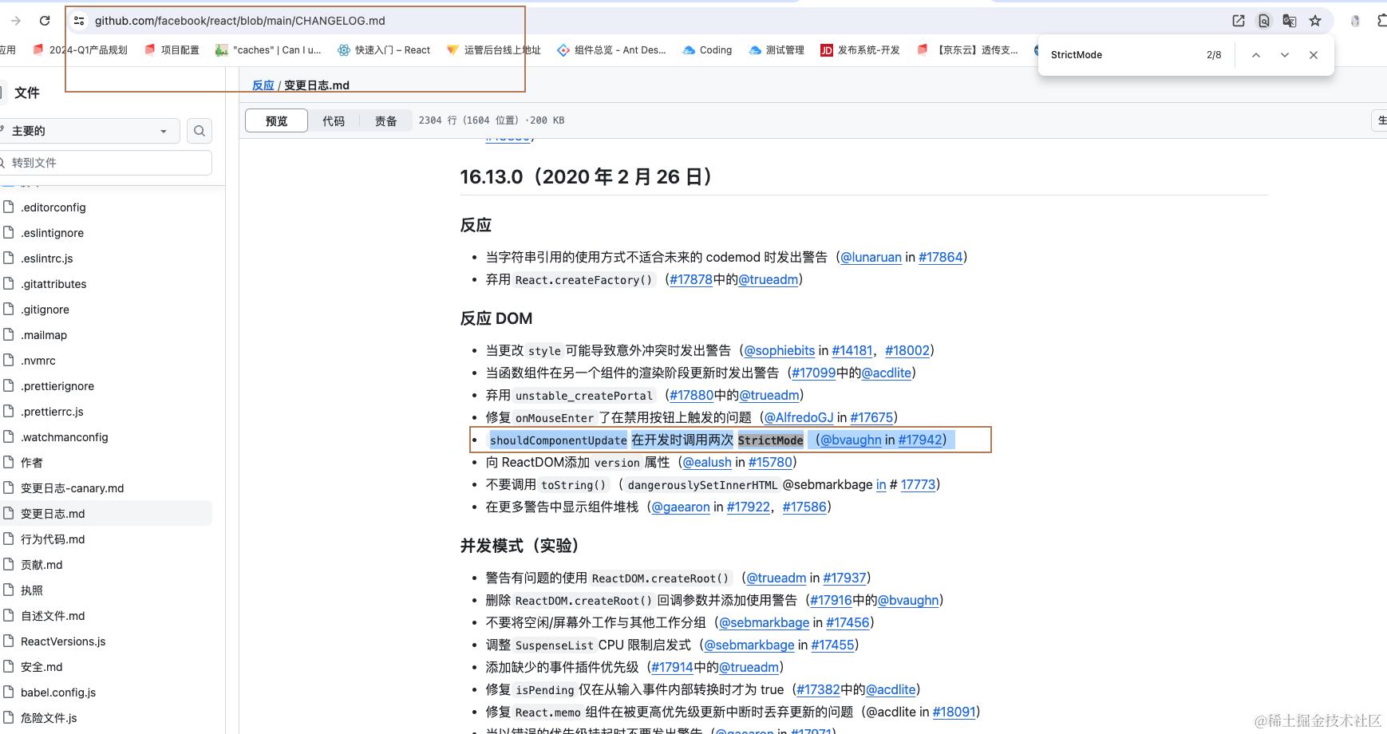Open site information icon beside the URL

pos(79,21)
